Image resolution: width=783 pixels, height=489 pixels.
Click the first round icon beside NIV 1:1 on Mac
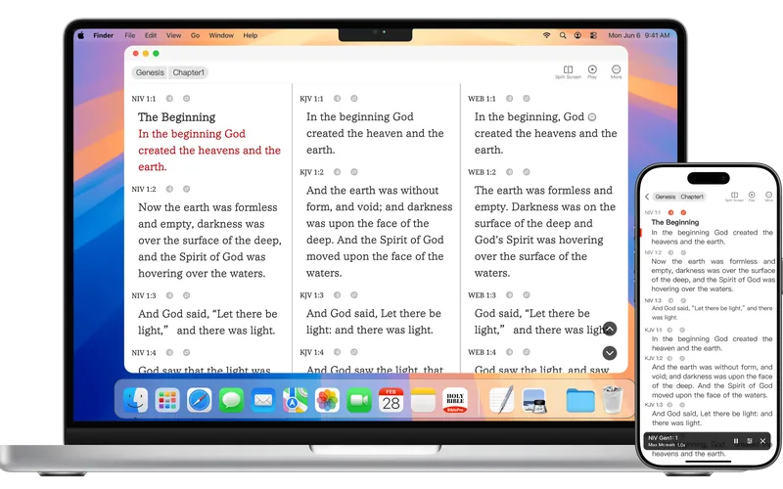point(169,99)
